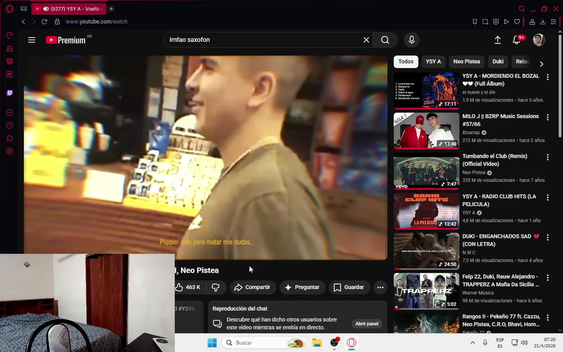Click the Preguntar AI button
563x352 pixels.
point(303,287)
